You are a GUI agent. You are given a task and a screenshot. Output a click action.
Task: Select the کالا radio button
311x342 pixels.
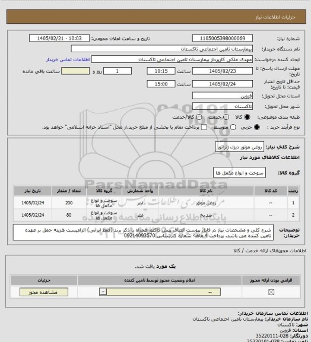click(247, 117)
